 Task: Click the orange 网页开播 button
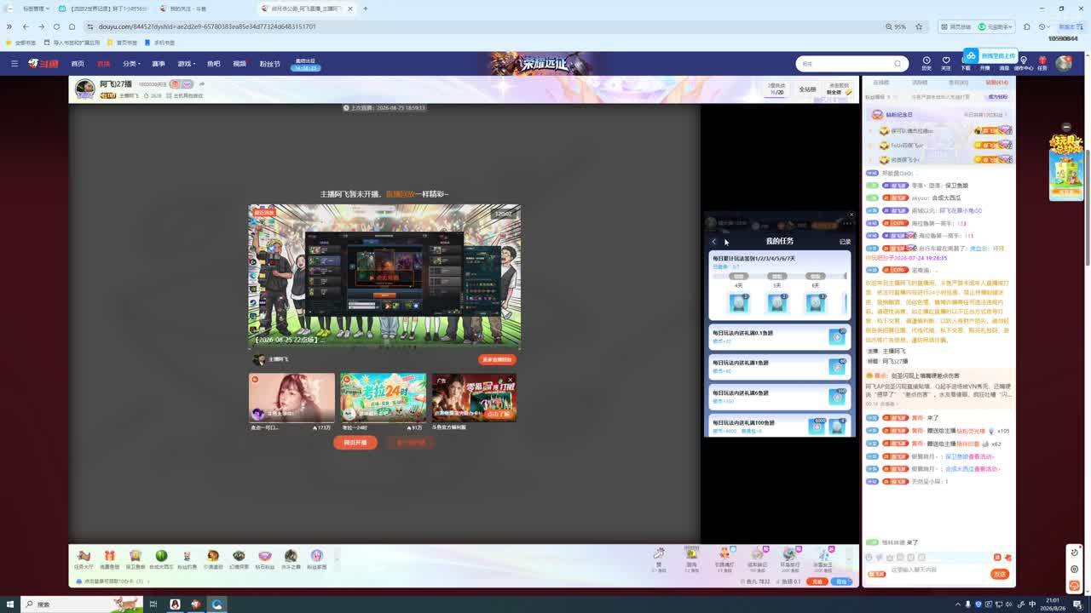(355, 443)
